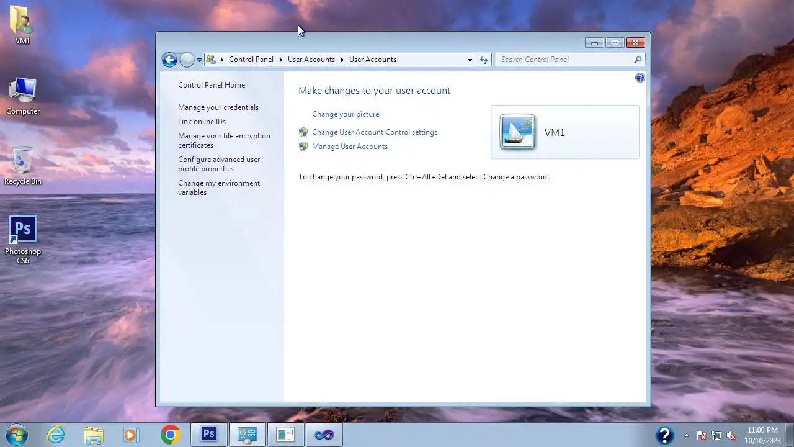Screen dimensions: 794x447
Task: Select first User Accounts breadcrumb segment
Action: 311,60
